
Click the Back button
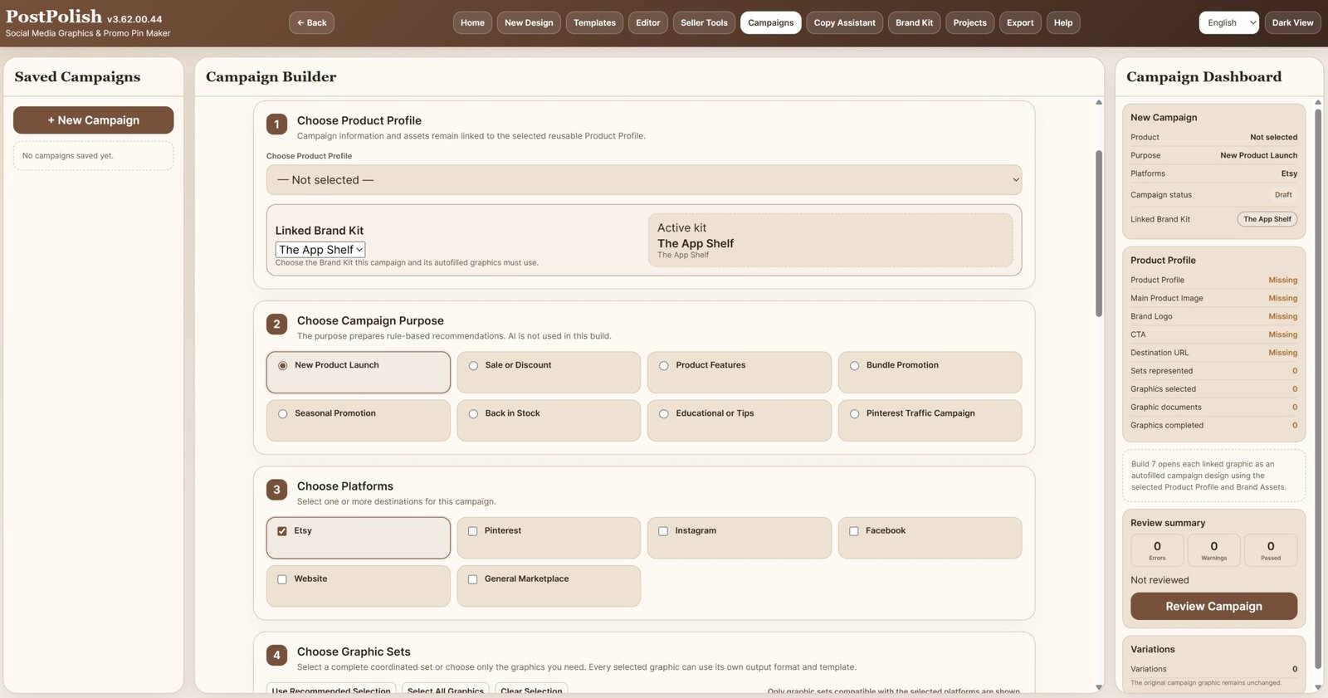311,22
